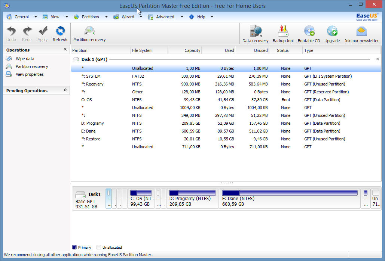This screenshot has width=385, height=261.
Task: Expand the Advanced dropdown arrow
Action: pyautogui.click(x=182, y=17)
